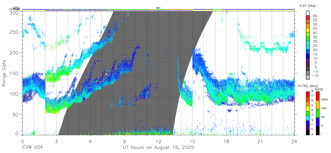This screenshot has height=153, width=331.
Task: Select the Range Gate y-axis label
Action: coord(4,73)
